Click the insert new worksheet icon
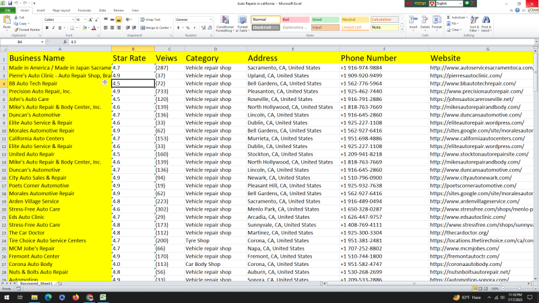 [60, 283]
